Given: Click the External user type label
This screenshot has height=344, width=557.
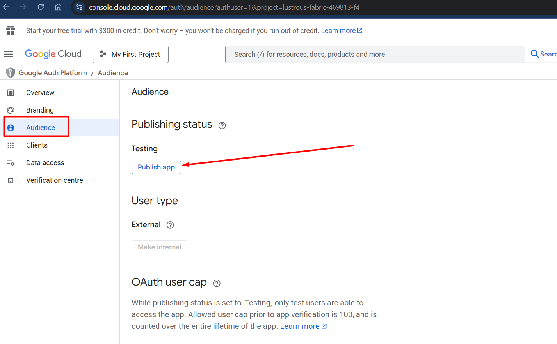Looking at the screenshot, I should tap(146, 225).
